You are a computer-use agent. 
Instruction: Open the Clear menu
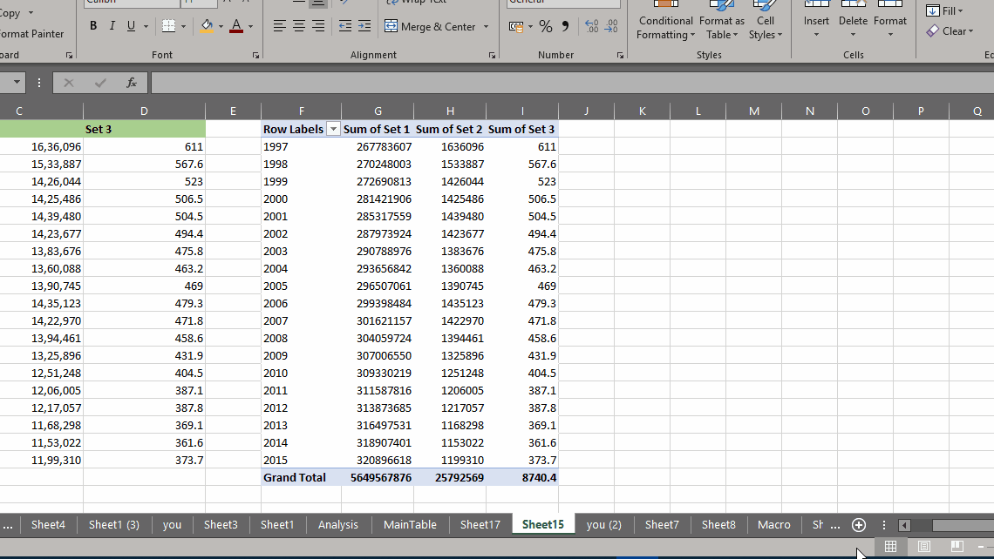(950, 31)
